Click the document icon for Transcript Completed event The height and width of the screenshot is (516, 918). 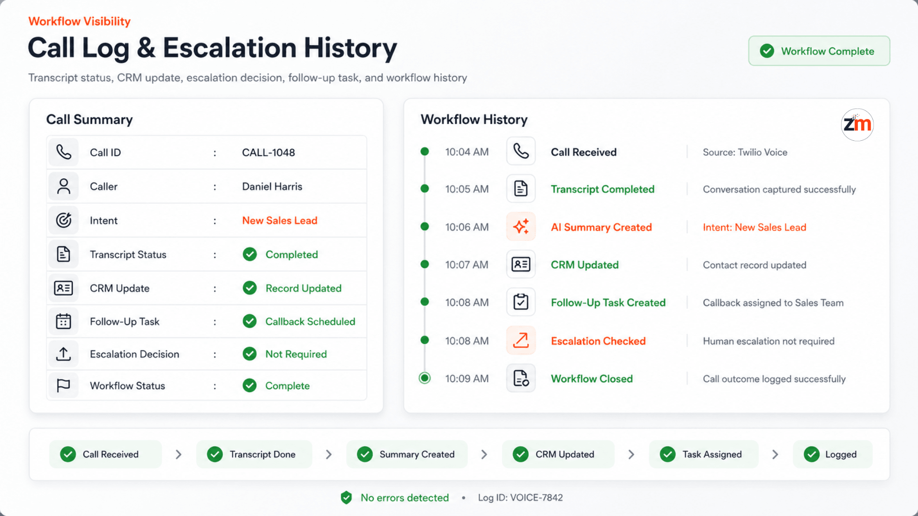[x=521, y=189]
